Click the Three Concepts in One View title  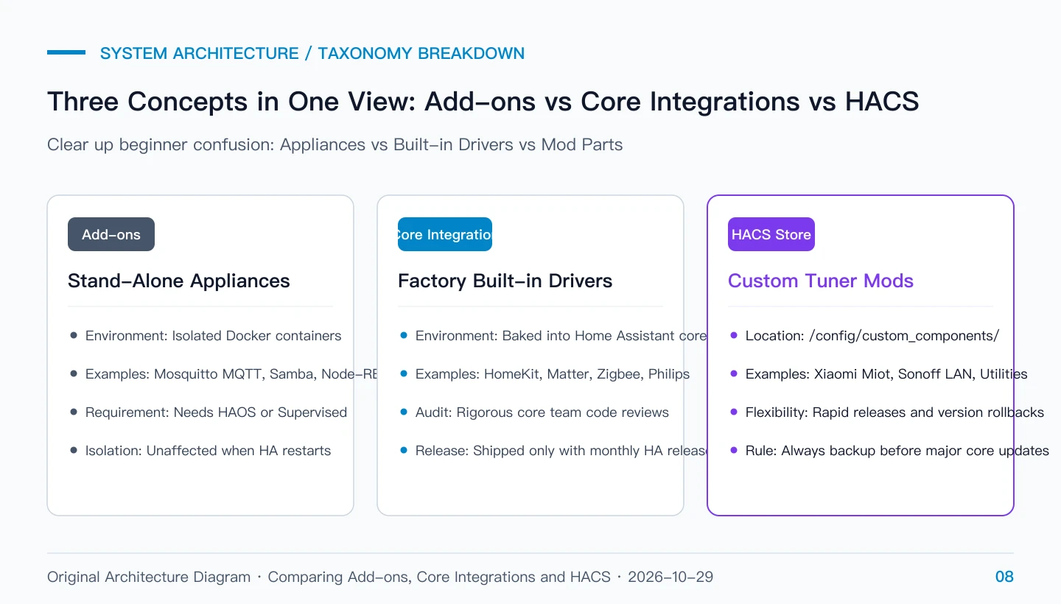coord(483,101)
